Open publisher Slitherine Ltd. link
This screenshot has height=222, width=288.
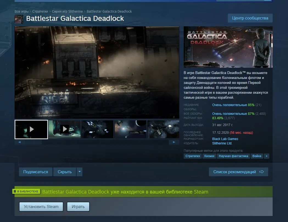point(222,143)
